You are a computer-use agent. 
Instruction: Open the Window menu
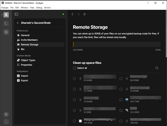tap(24, 8)
